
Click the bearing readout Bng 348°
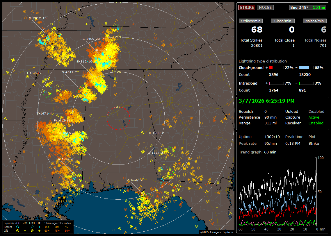[x=299, y=7]
